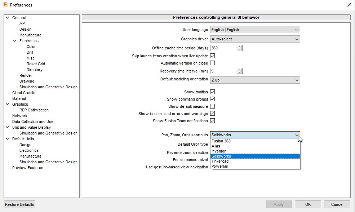Open the User language dropdown
The width and height of the screenshot is (355, 212).
(x=255, y=30)
